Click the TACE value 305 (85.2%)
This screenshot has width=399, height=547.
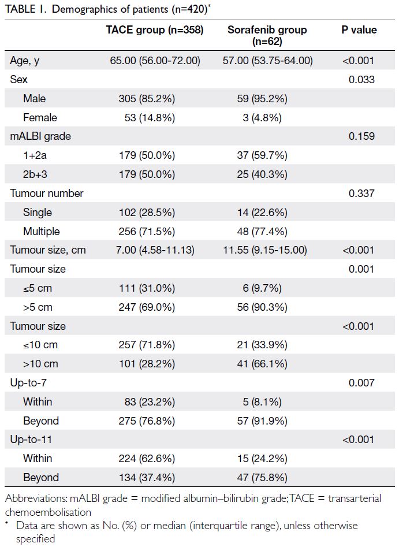154,99
